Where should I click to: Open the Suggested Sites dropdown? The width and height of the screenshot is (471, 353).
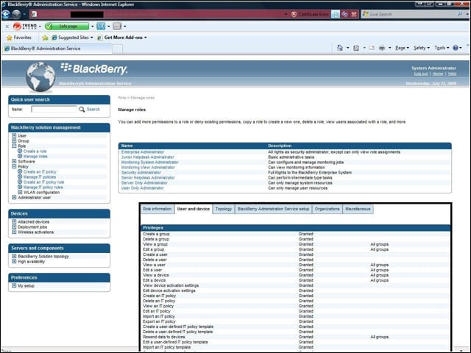pyautogui.click(x=72, y=38)
